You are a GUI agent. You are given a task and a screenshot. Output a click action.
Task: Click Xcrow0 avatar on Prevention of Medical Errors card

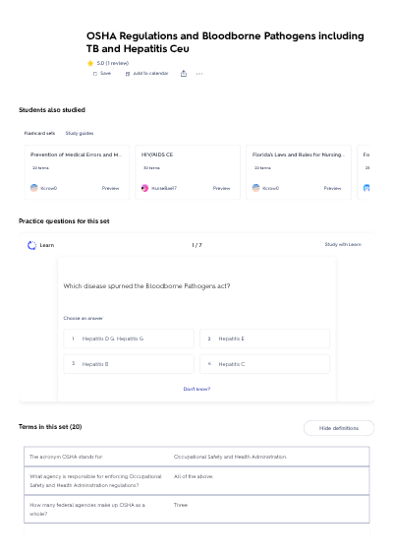(34, 188)
